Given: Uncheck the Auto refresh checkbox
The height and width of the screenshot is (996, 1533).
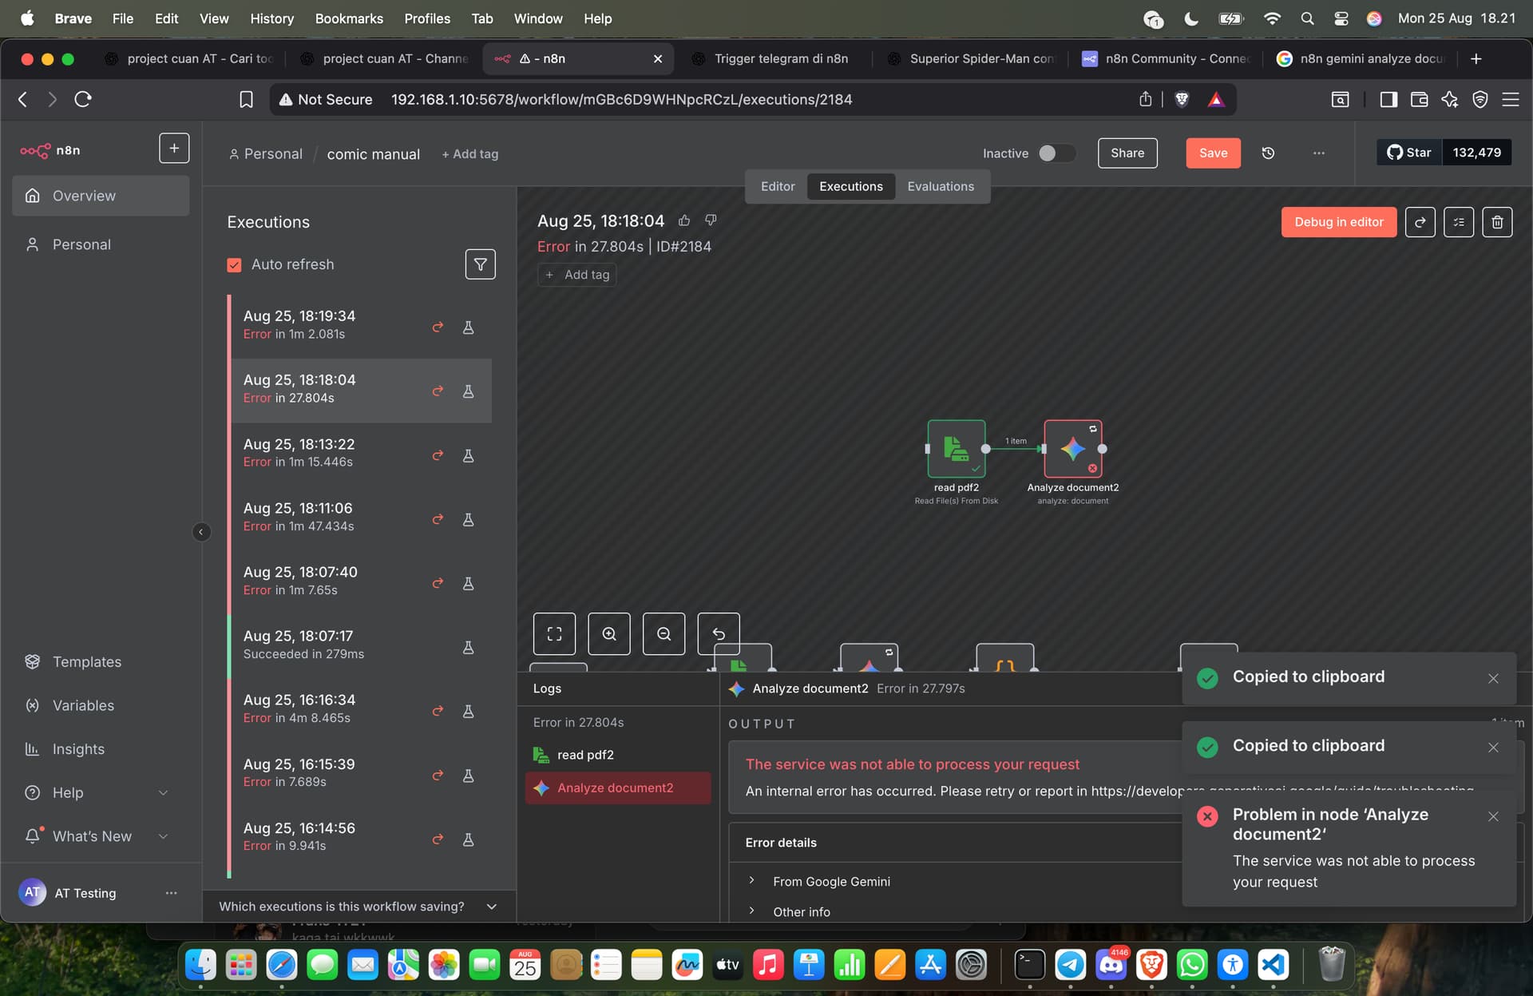Looking at the screenshot, I should (x=234, y=264).
